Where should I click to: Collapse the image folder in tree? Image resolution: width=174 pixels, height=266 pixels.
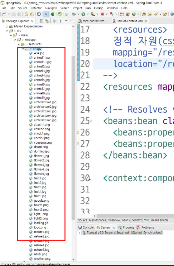tap(23, 49)
